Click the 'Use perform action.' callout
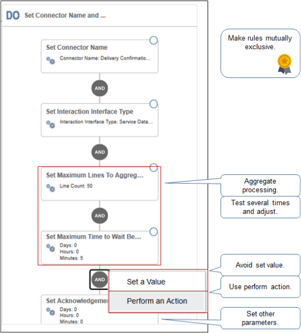Image resolution: width=301 pixels, height=333 pixels. (x=260, y=287)
